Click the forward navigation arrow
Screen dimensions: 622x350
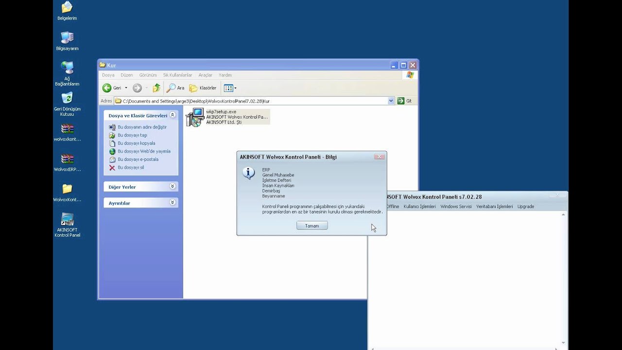point(137,88)
